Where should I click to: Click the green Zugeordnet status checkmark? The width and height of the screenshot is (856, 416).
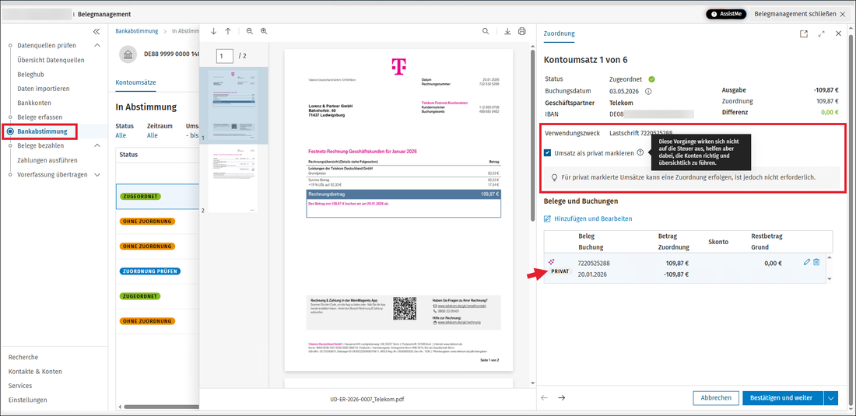coord(652,79)
